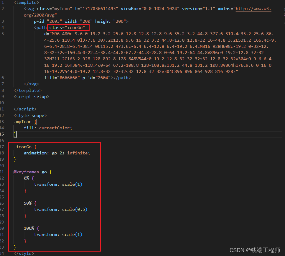Click the <style scope> tag

pyautogui.click(x=30, y=116)
